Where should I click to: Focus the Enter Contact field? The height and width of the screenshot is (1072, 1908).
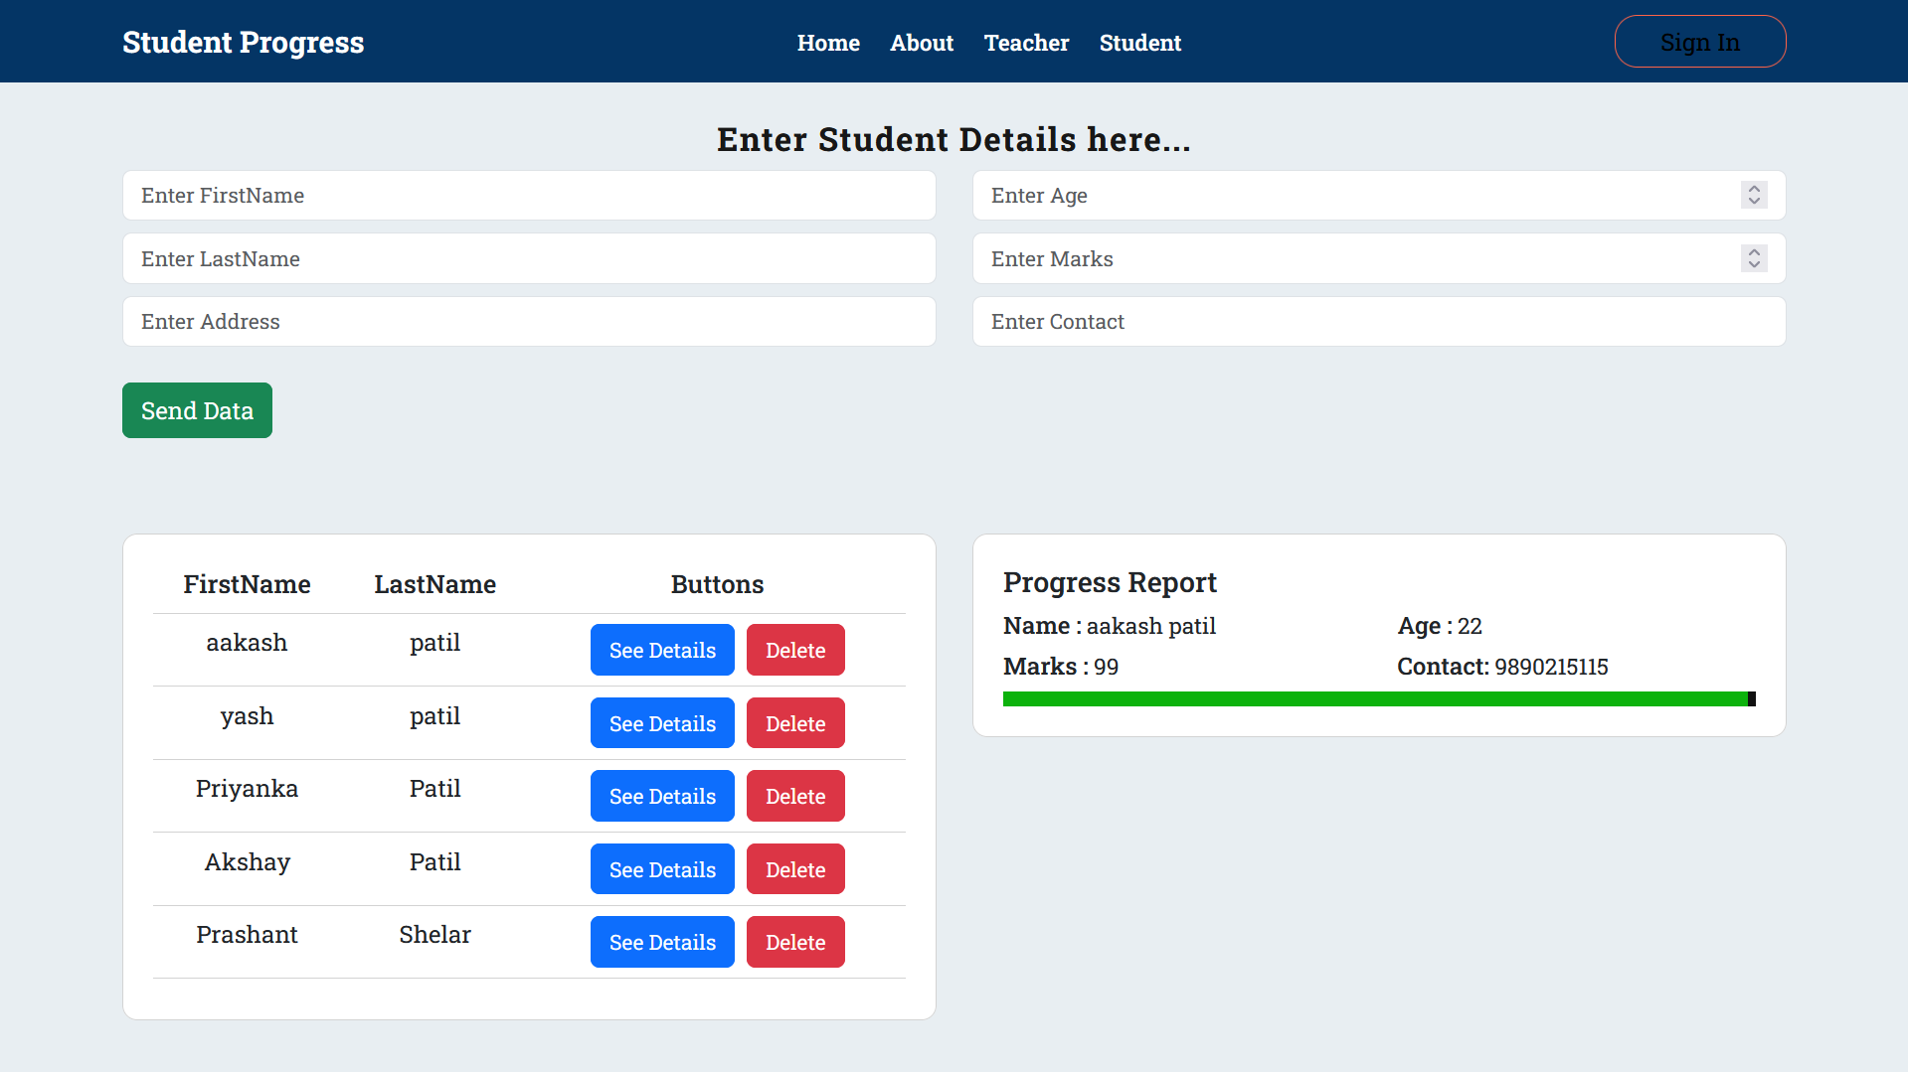click(x=1379, y=322)
